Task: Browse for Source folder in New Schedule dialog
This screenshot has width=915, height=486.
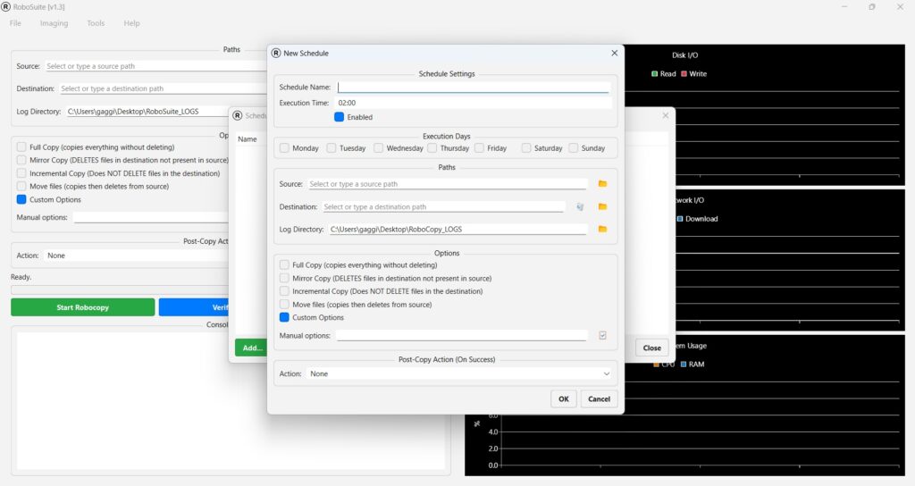Action: tap(602, 184)
